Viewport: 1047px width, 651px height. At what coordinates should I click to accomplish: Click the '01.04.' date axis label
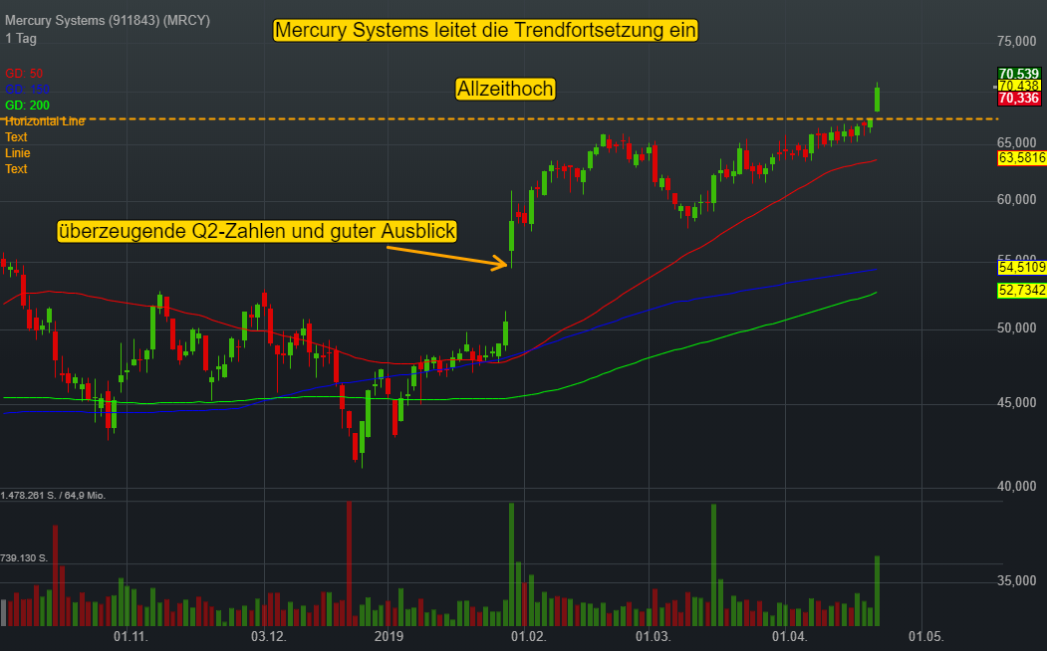(x=789, y=636)
